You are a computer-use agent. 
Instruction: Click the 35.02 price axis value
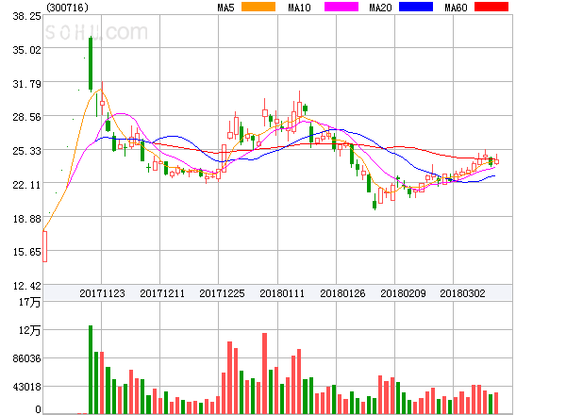tap(26, 50)
